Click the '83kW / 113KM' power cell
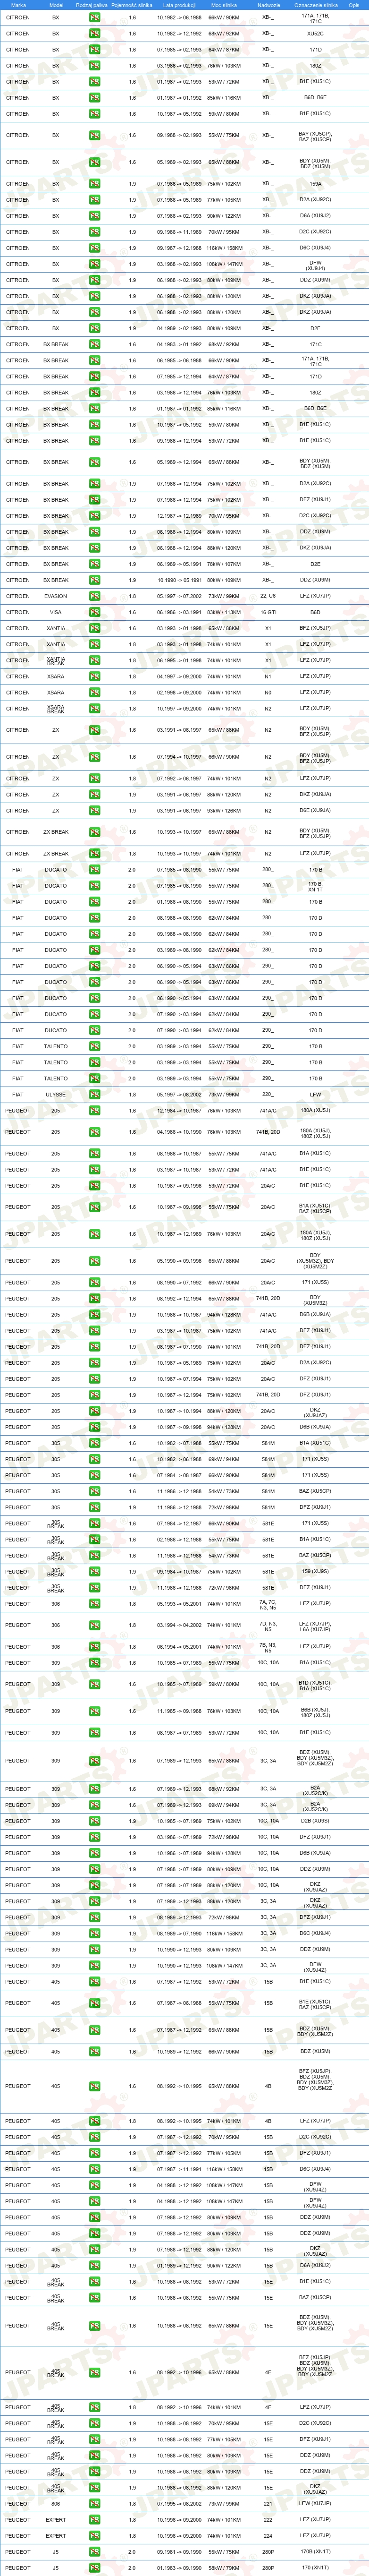 coord(224,612)
